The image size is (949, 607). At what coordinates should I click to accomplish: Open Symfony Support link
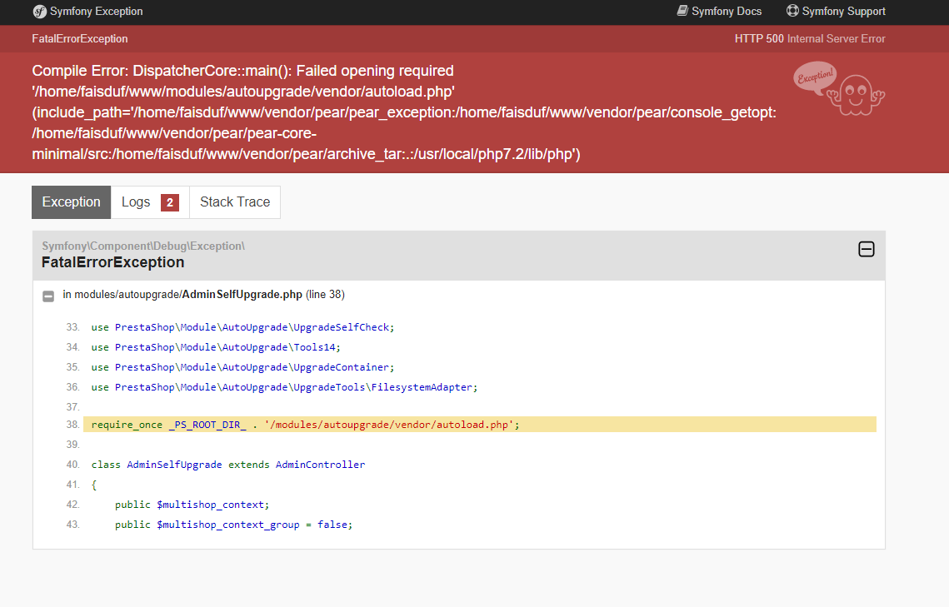point(835,12)
